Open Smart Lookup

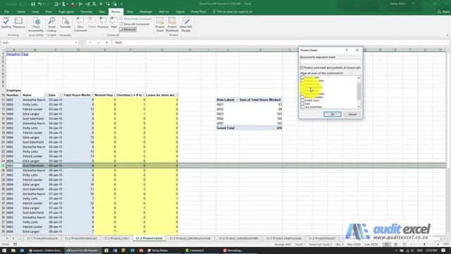click(51, 25)
